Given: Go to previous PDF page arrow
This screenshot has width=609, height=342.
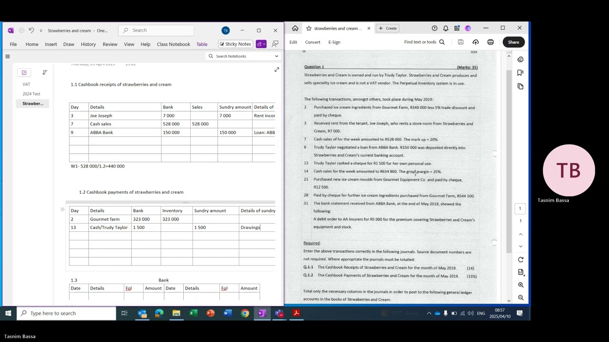Looking at the screenshot, I should 521,234.
